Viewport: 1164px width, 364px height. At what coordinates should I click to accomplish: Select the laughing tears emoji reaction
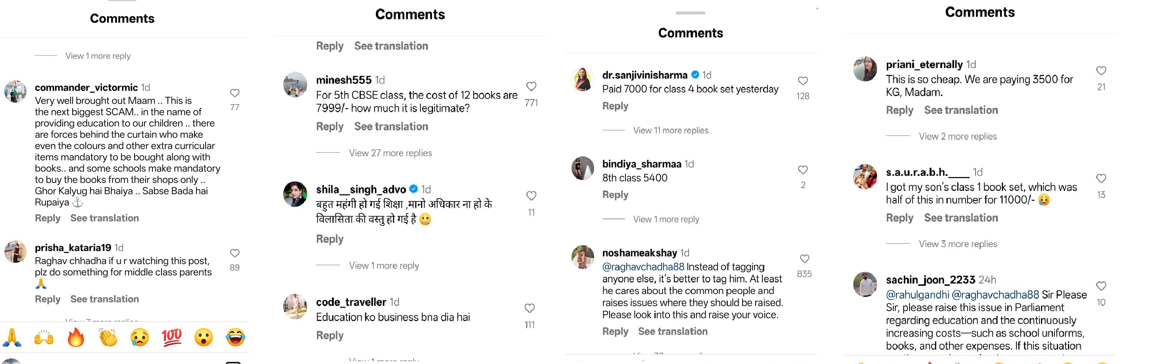coord(235,337)
